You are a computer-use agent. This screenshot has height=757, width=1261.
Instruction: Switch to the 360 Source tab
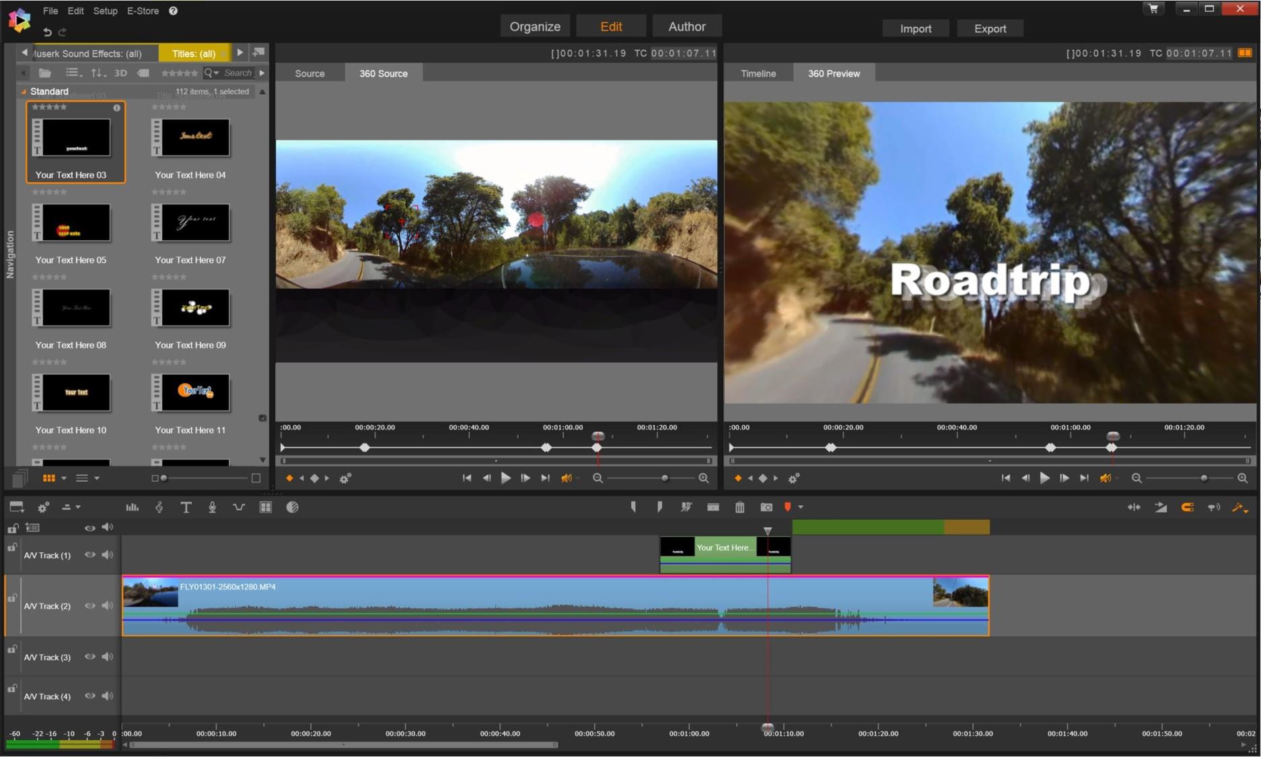(x=383, y=73)
